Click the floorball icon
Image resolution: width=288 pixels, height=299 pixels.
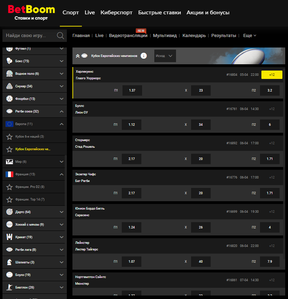click(9, 99)
